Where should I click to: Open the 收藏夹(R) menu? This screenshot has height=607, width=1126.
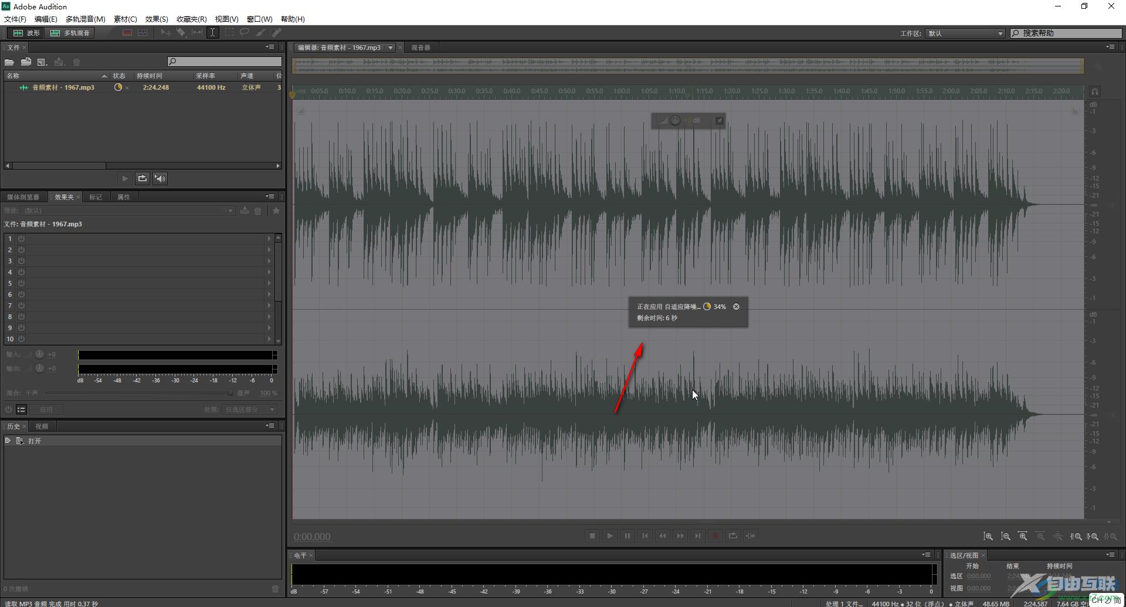[x=192, y=19]
